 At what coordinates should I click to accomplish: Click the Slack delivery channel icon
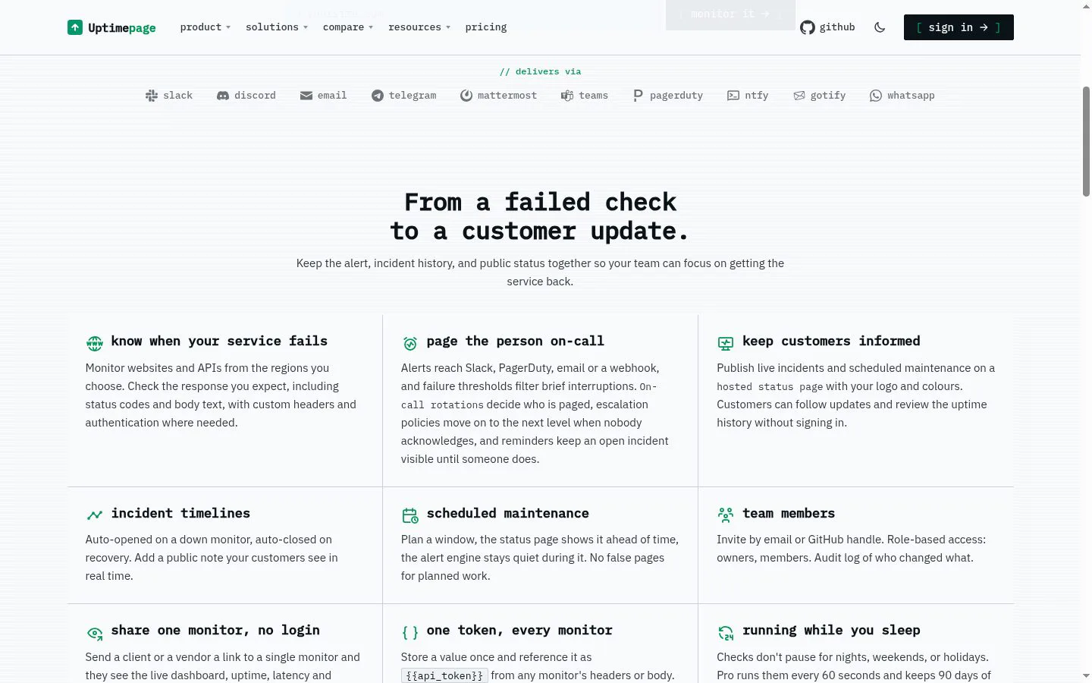click(152, 96)
